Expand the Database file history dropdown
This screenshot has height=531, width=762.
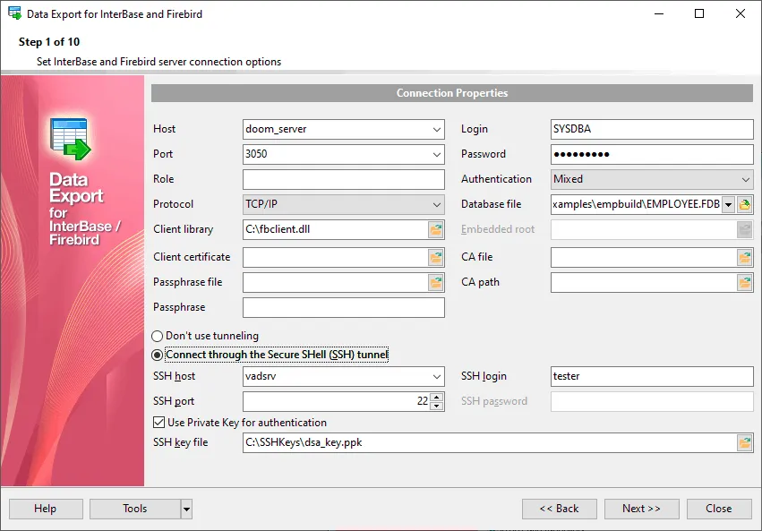point(729,204)
